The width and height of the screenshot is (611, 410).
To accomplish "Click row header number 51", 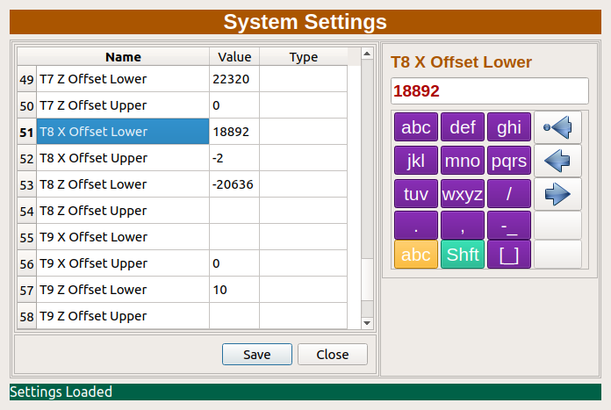I will pos(27,132).
